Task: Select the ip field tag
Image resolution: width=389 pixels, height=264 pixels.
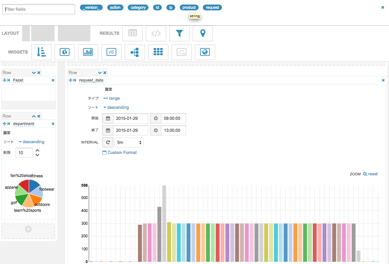Action: click(x=171, y=7)
